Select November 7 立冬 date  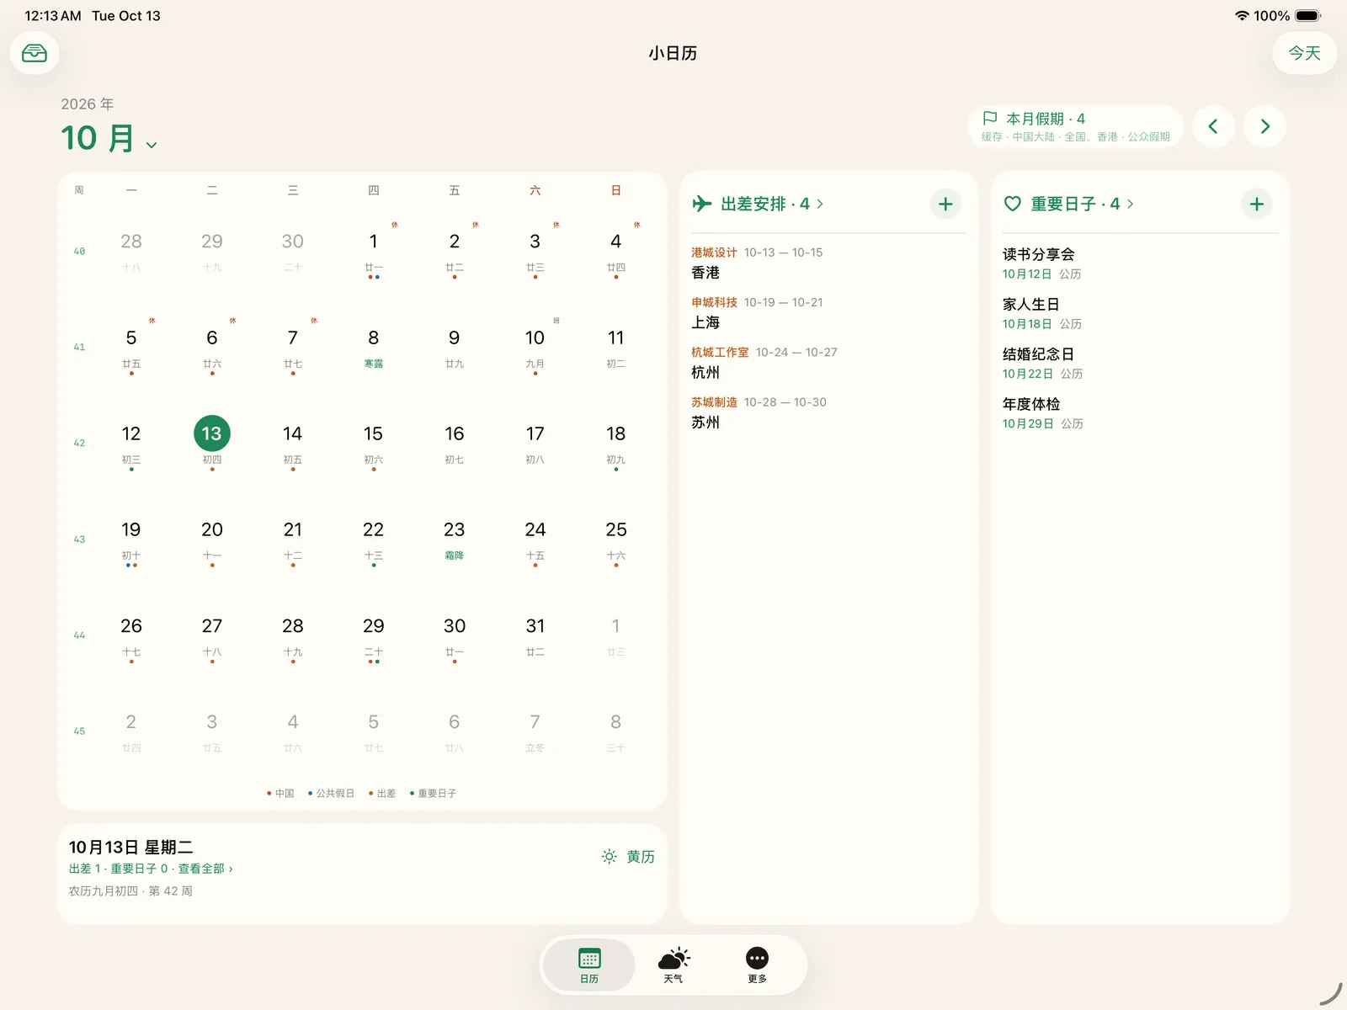point(535,731)
